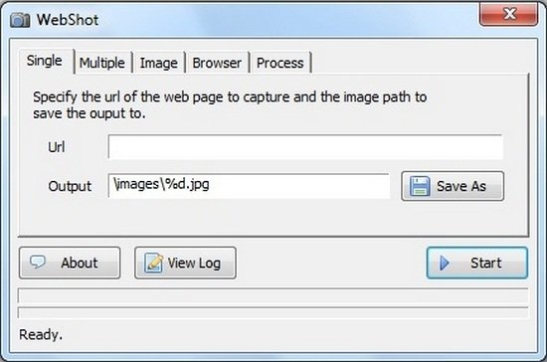Screen dimensions: 547x362
Task: Select the Single tab
Action: pyautogui.click(x=45, y=61)
